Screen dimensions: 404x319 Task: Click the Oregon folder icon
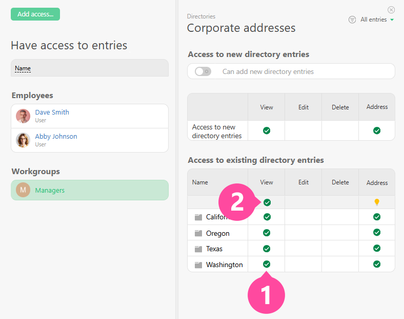198,233
